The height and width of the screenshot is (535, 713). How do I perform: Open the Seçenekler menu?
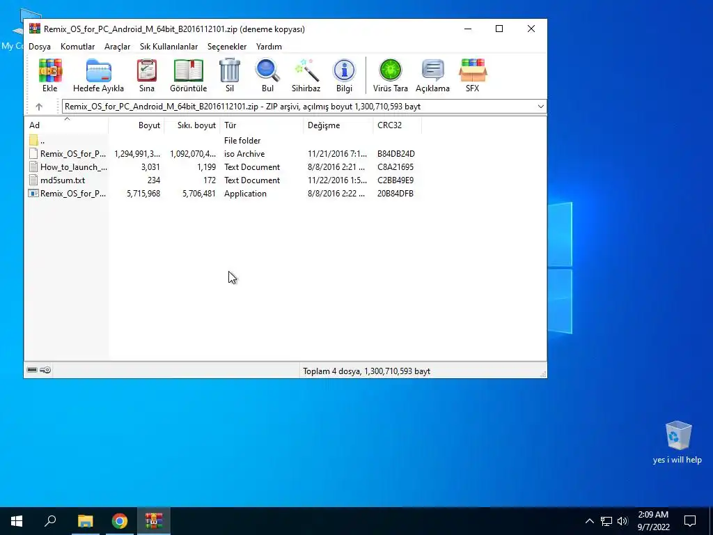(227, 47)
